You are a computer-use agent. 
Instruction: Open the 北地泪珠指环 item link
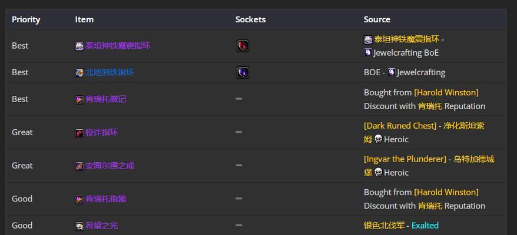pyautogui.click(x=110, y=72)
